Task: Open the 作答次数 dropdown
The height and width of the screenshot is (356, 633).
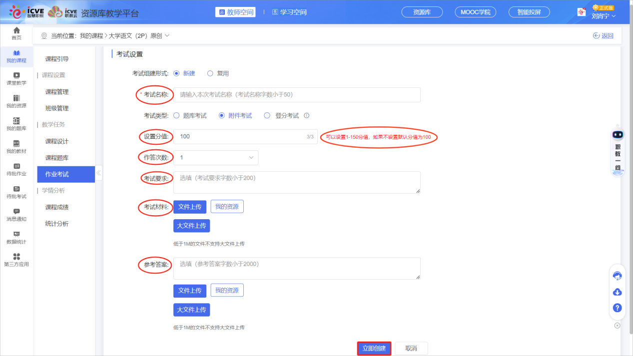Action: (x=216, y=158)
